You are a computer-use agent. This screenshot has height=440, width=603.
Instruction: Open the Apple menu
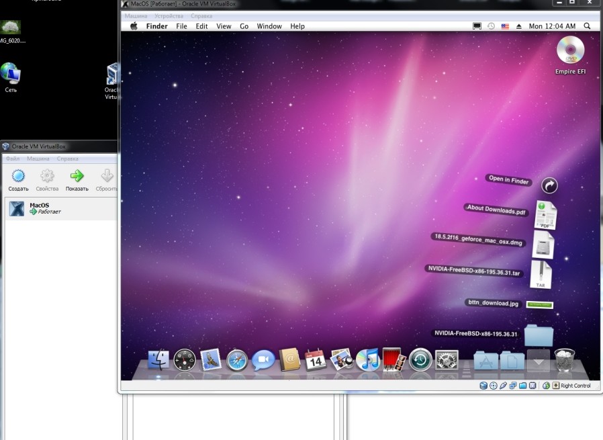134,26
